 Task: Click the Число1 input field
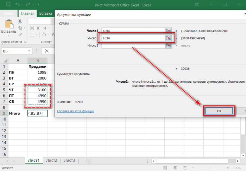pyautogui.click(x=133, y=31)
